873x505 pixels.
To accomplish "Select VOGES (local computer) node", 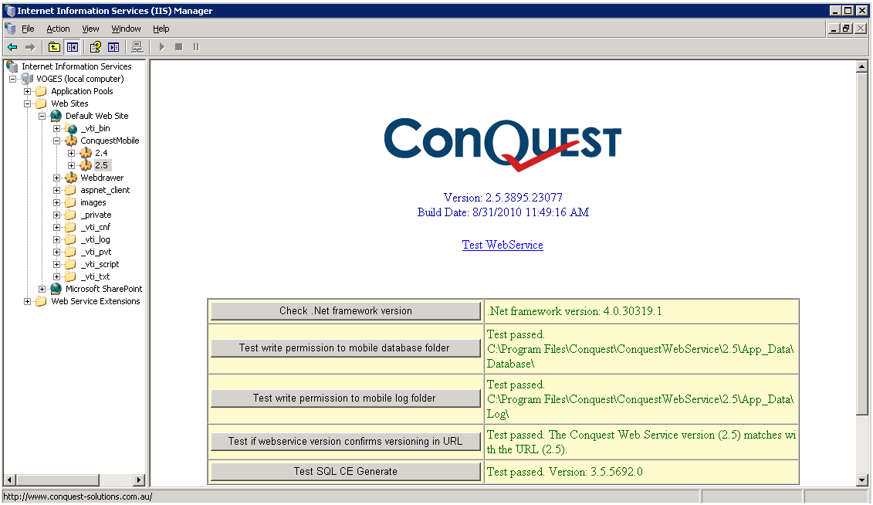I will click(x=80, y=79).
